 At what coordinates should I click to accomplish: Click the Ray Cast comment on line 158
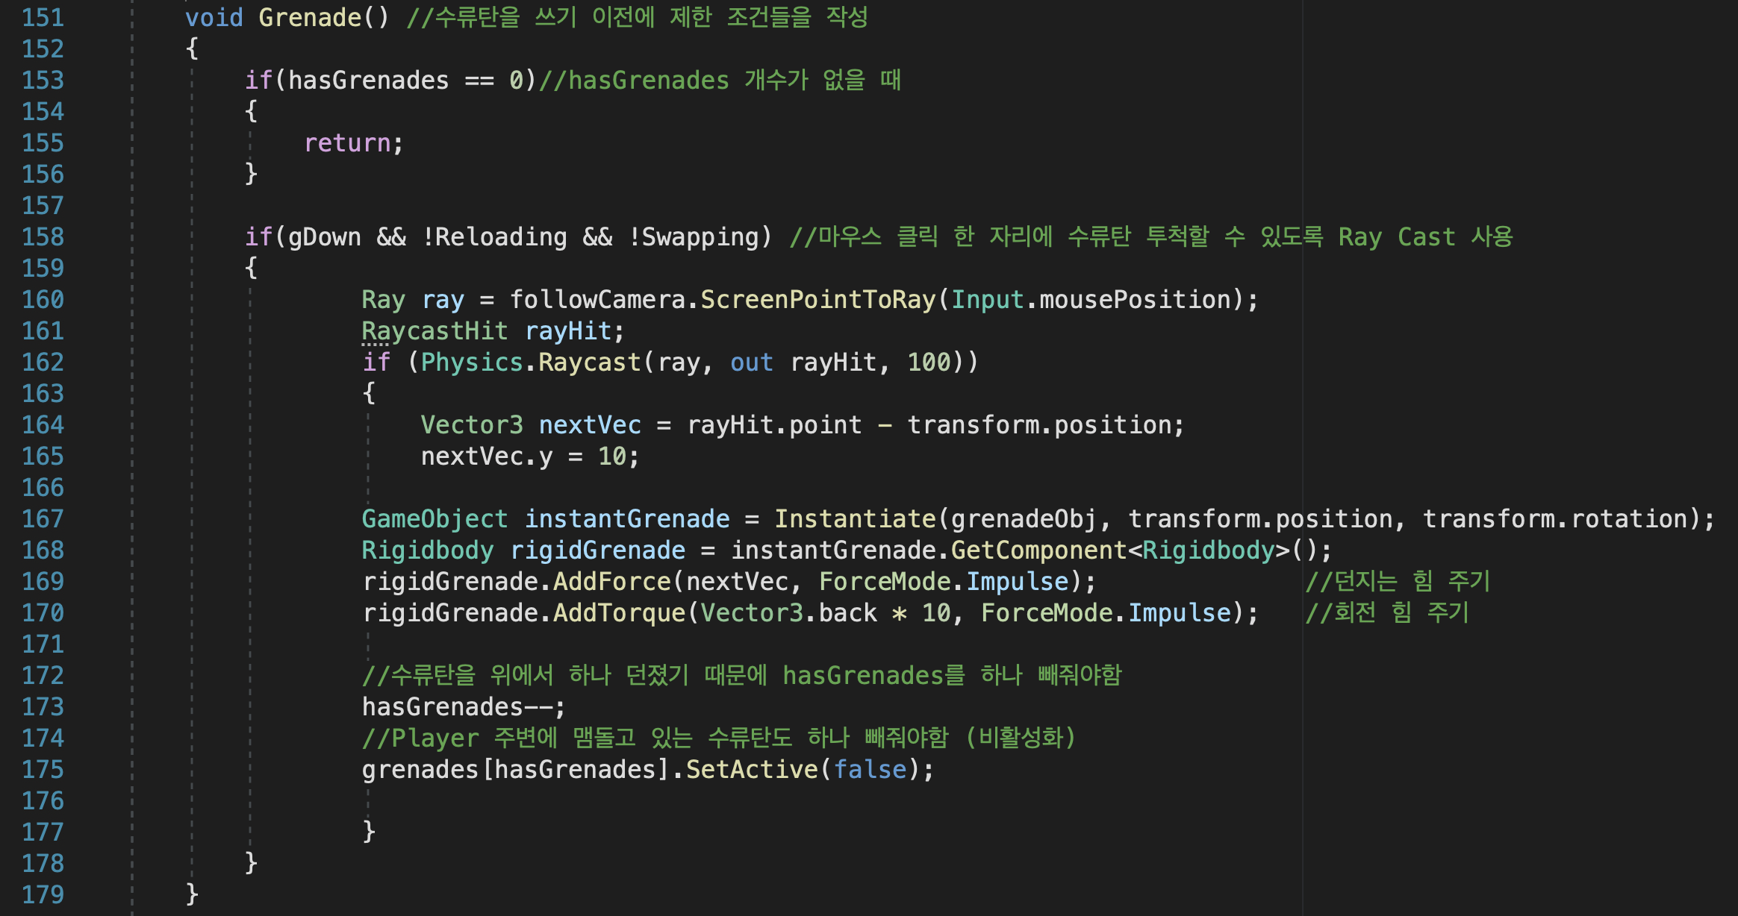[x=1396, y=236]
